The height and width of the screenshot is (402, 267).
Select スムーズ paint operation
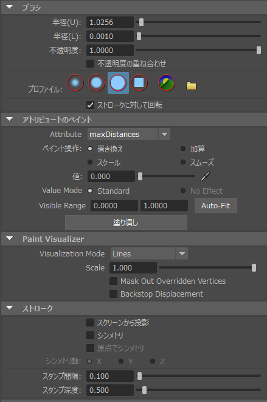pos(183,162)
